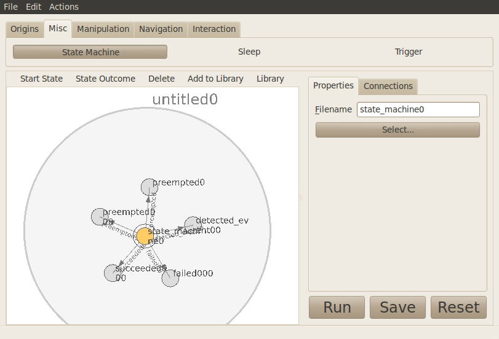Switch to the Manipulation tab
The width and height of the screenshot is (499, 339).
(x=103, y=29)
